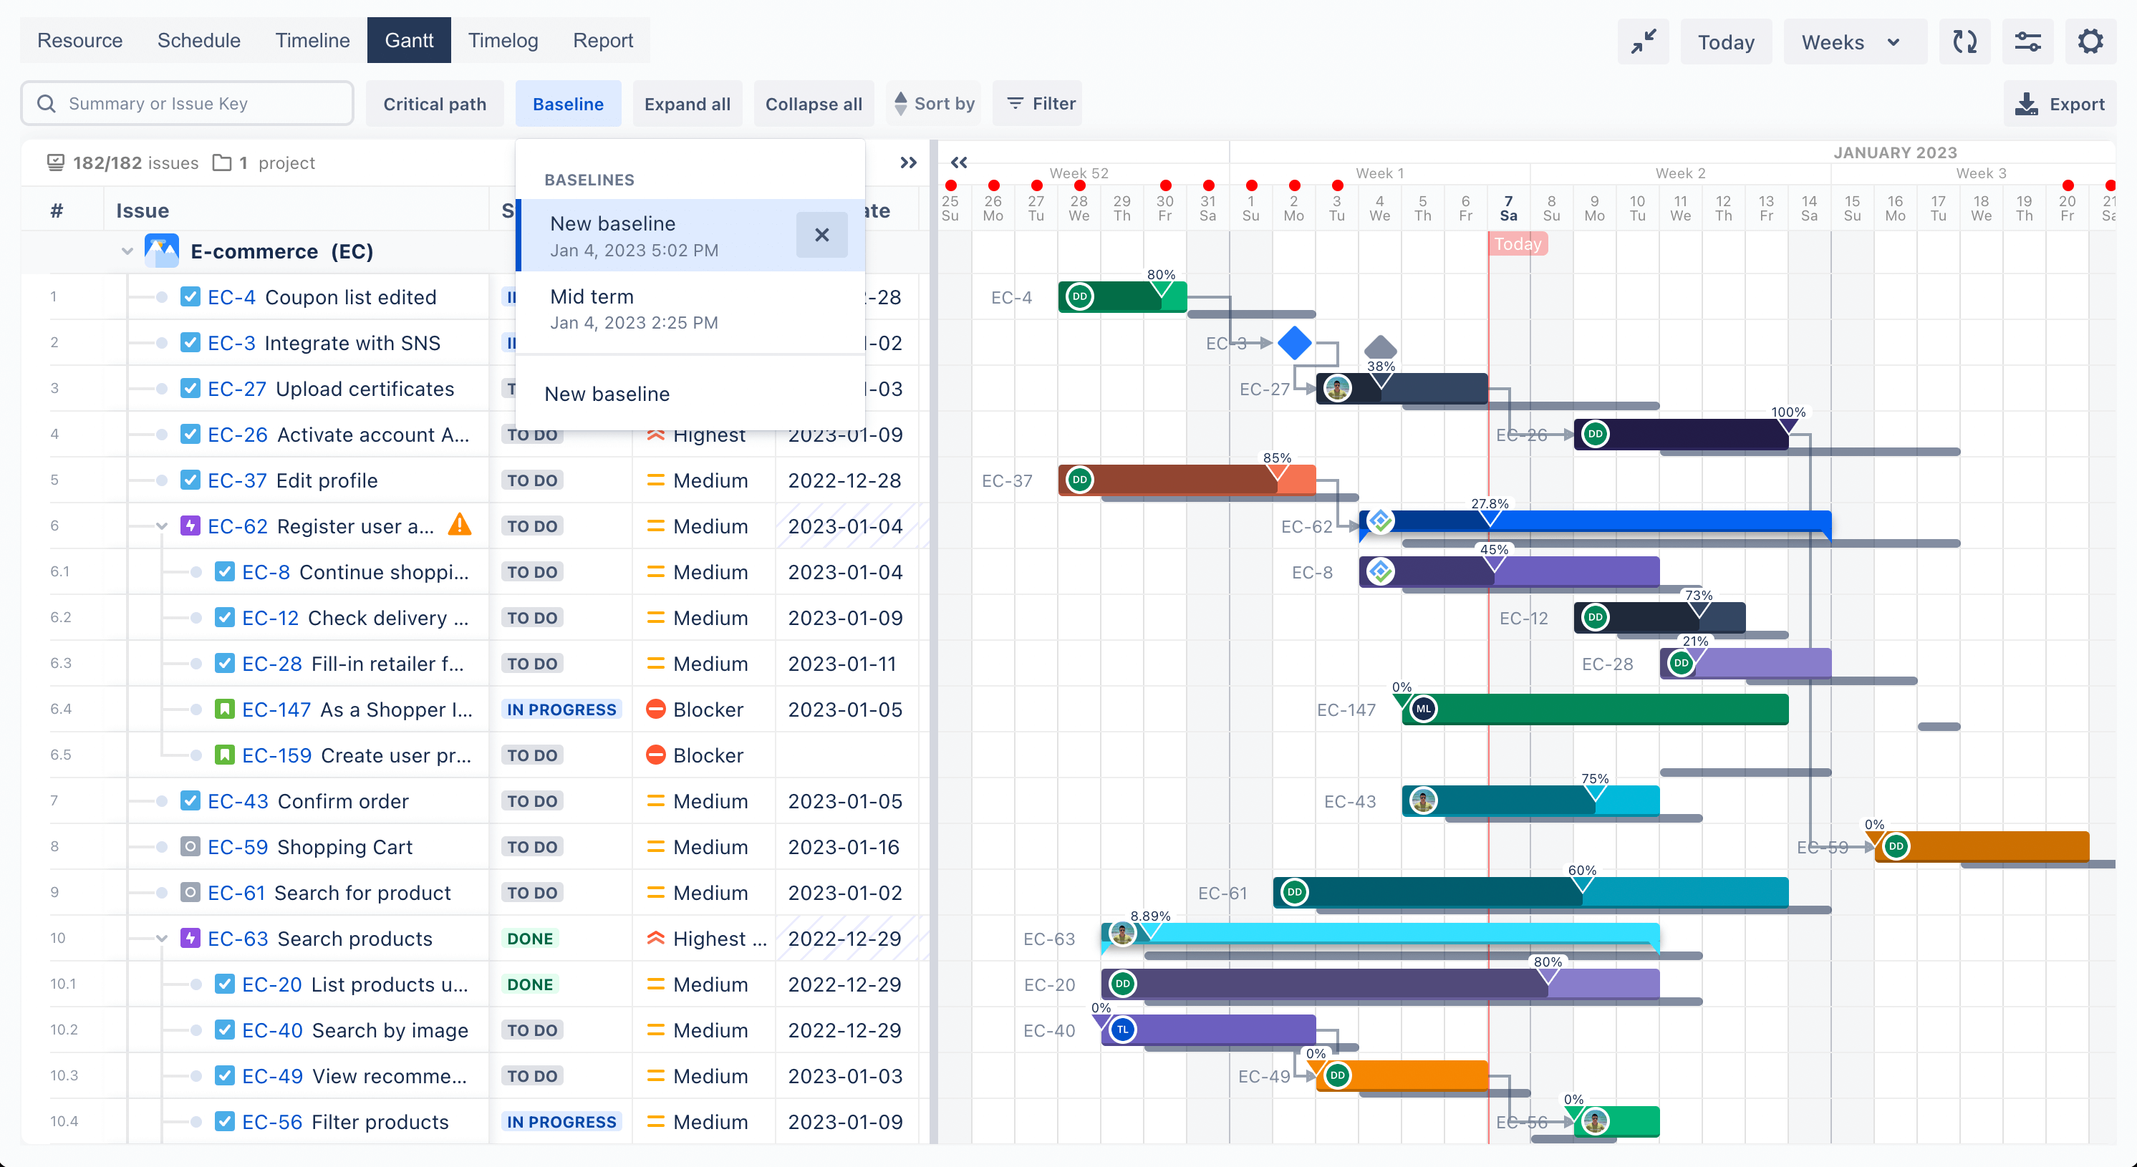2137x1167 pixels.
Task: Uncheck the EC-4 Coupon list edited checkbox
Action: point(189,297)
